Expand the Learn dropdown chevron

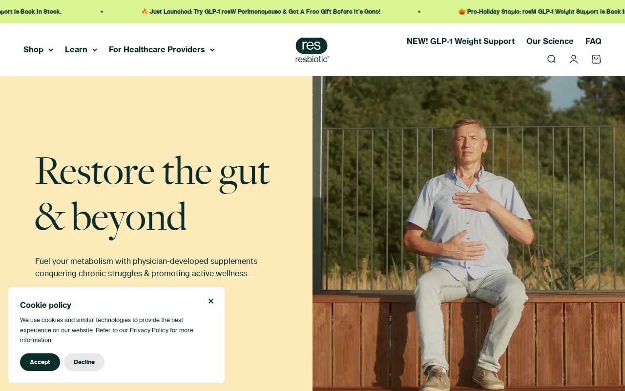[x=94, y=50]
